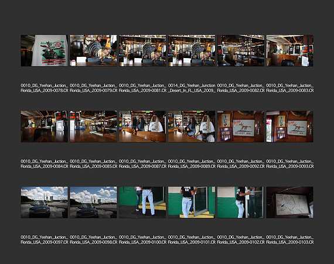Click filename text ending 2009-0089.CR
The image size is (334, 264).
pos(192,164)
